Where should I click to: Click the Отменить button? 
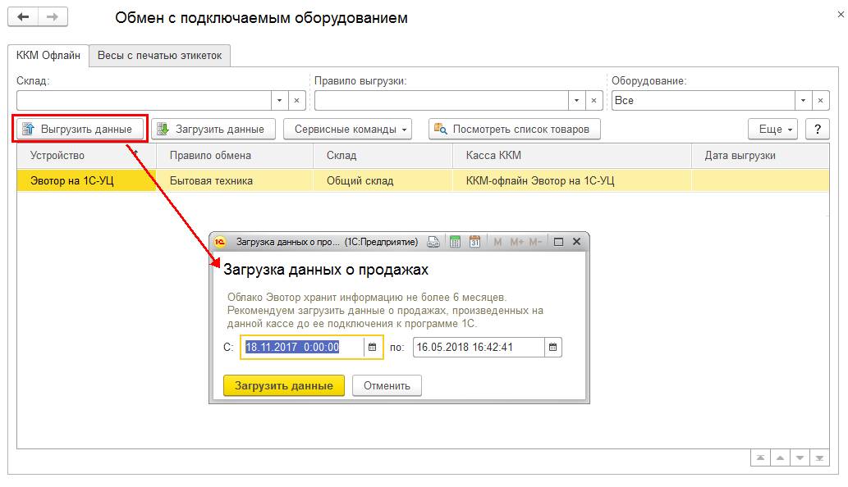(387, 385)
